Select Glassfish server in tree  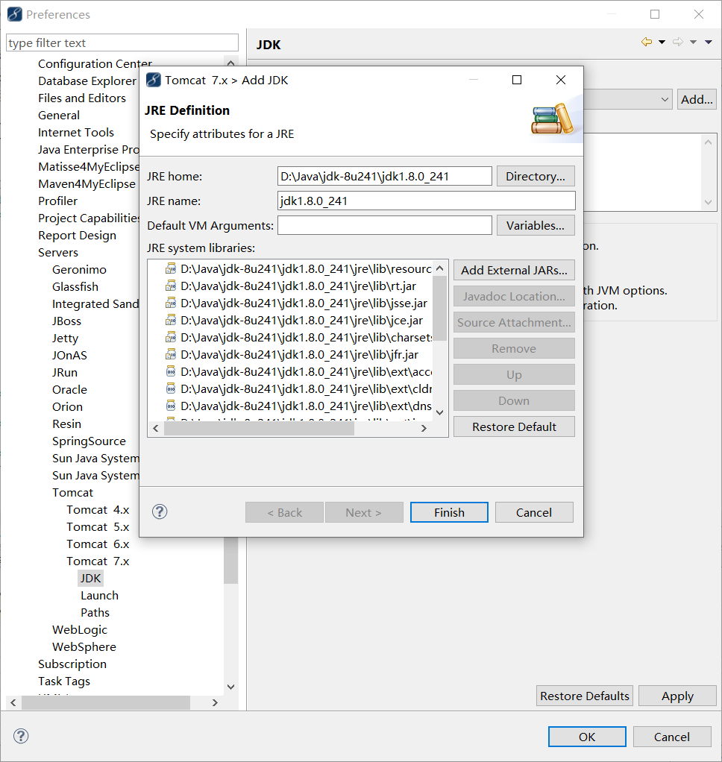[x=75, y=287]
